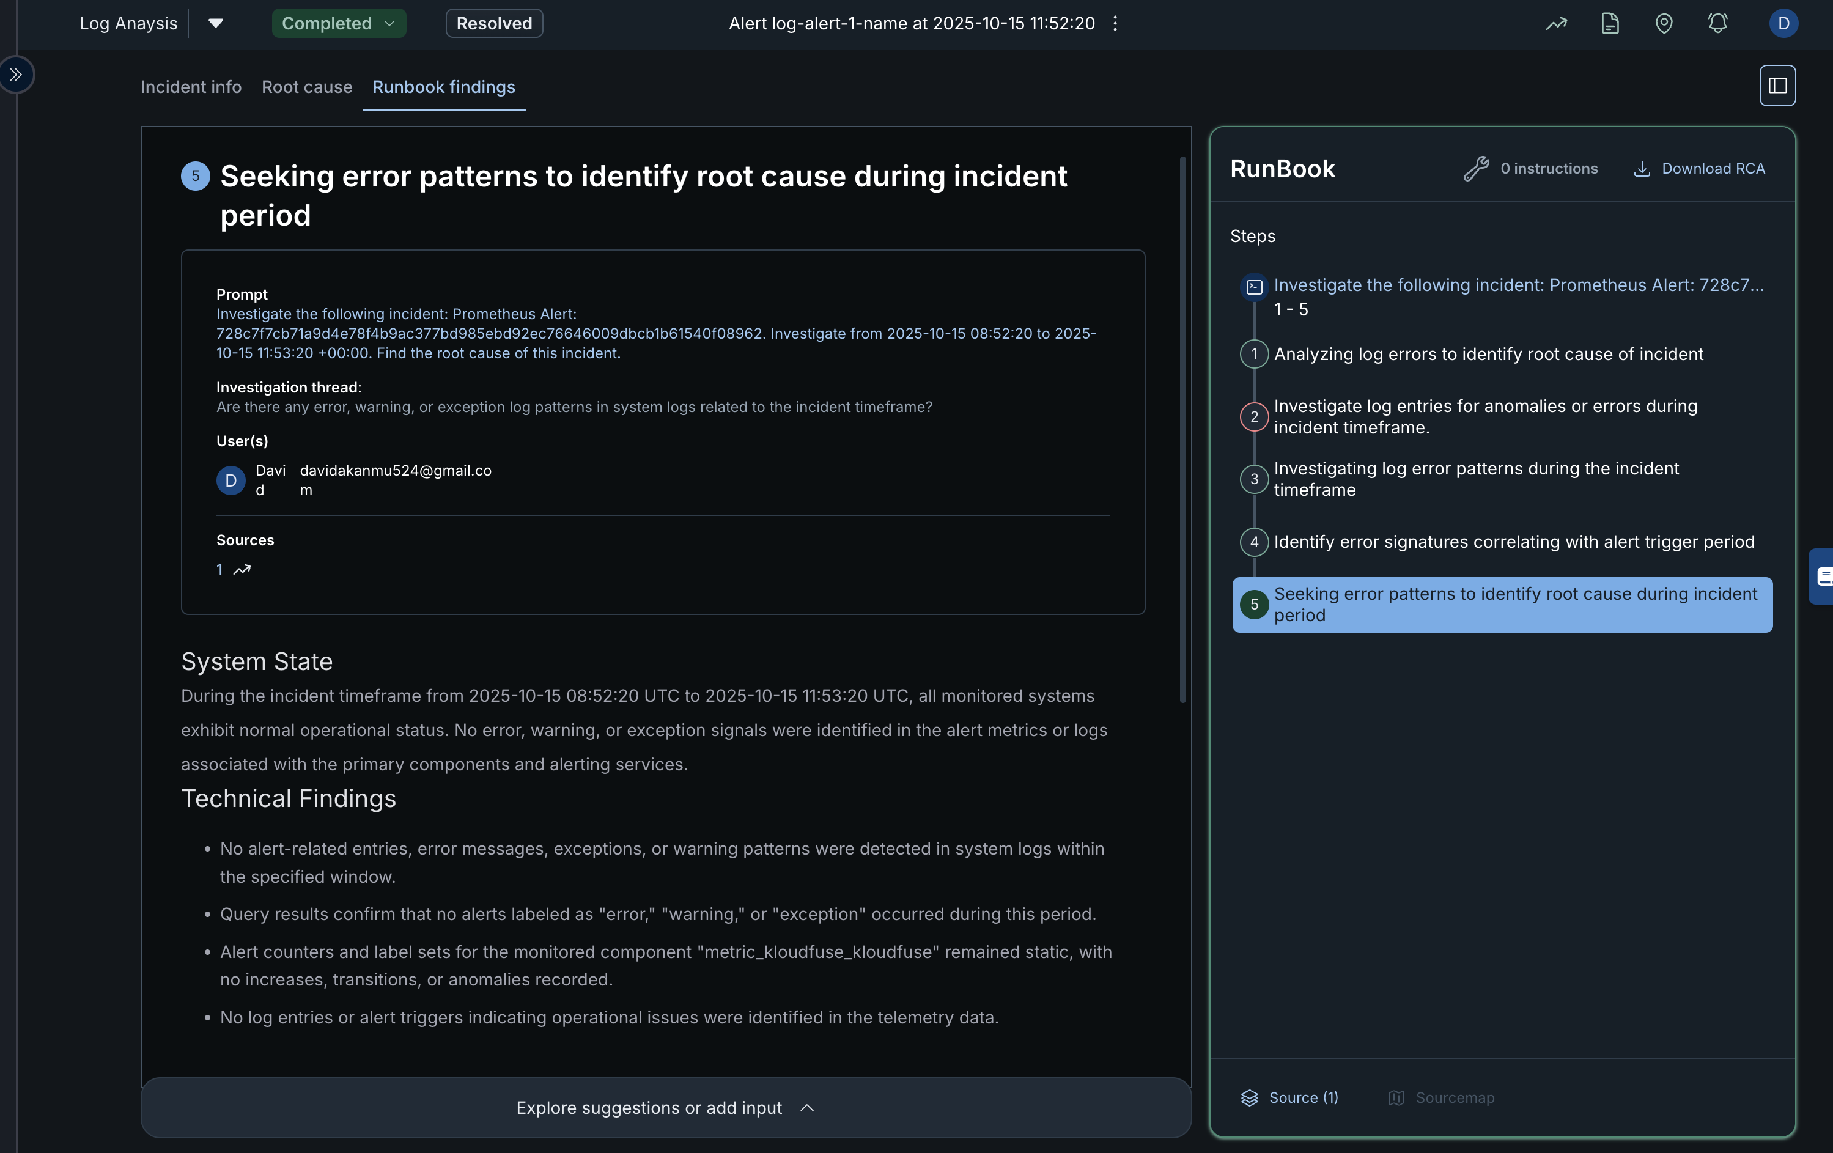Click the trend chart icon in header

pyautogui.click(x=1556, y=24)
